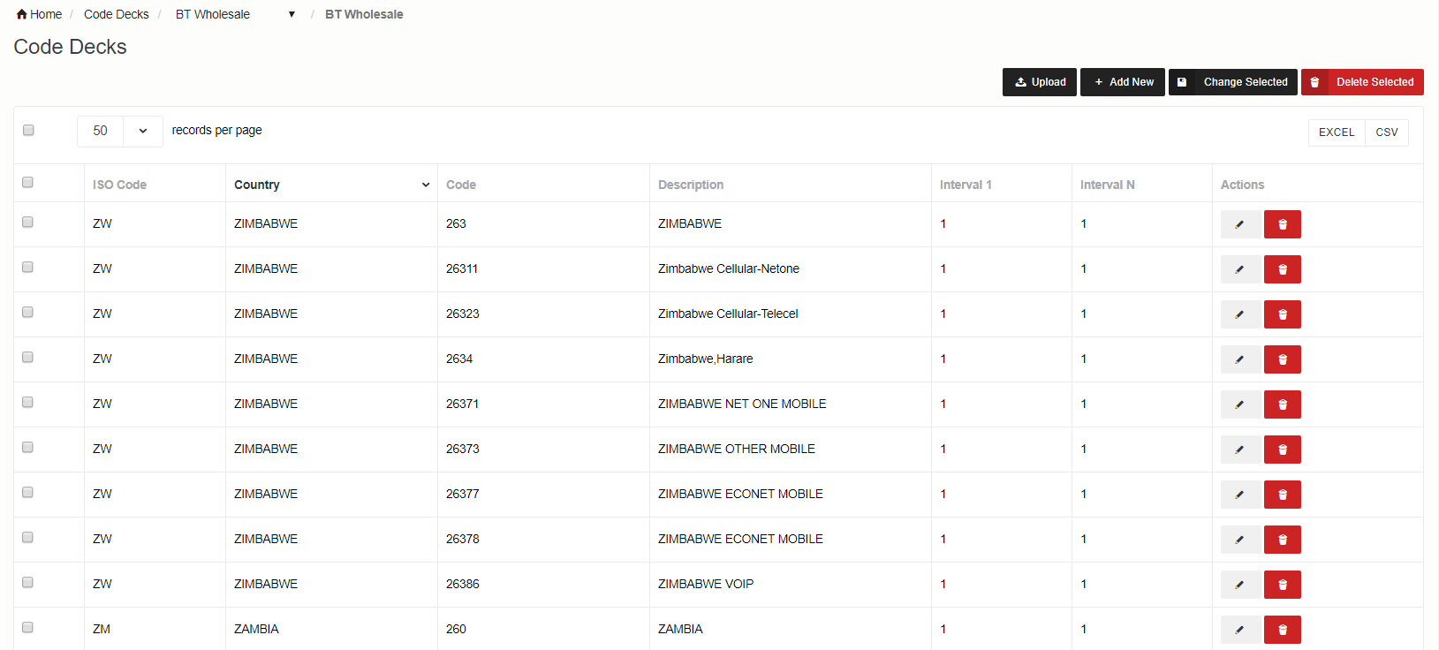Delete the ZAMBIA code 260 row
This screenshot has height=650, width=1439.
coord(1282,630)
